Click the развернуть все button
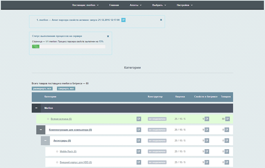 42,88
